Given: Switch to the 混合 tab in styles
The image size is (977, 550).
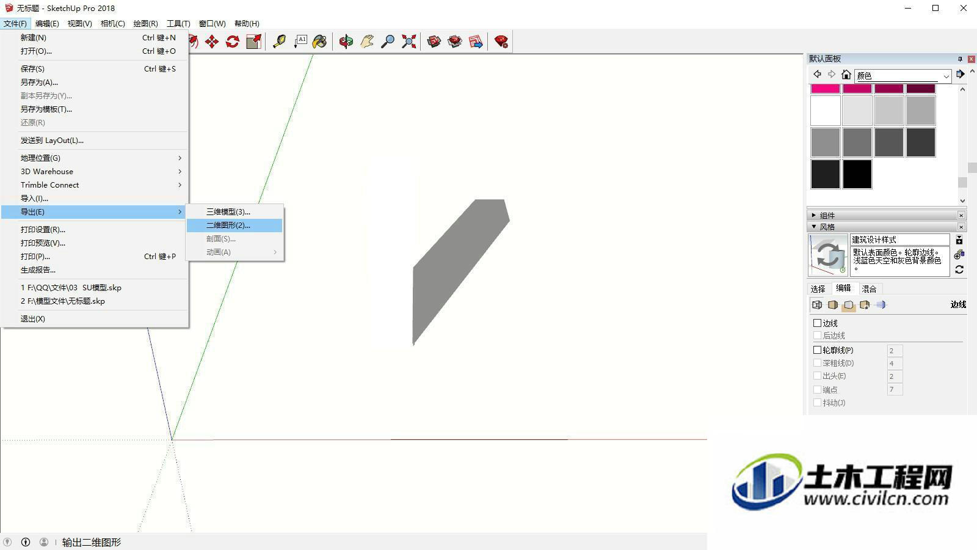Looking at the screenshot, I should click(x=869, y=288).
